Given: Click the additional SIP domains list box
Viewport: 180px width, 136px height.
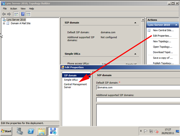Looking at the screenshot, I should 138,115.
